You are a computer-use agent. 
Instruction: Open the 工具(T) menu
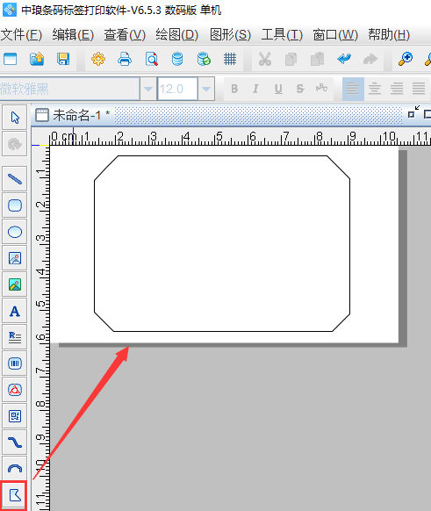click(282, 34)
